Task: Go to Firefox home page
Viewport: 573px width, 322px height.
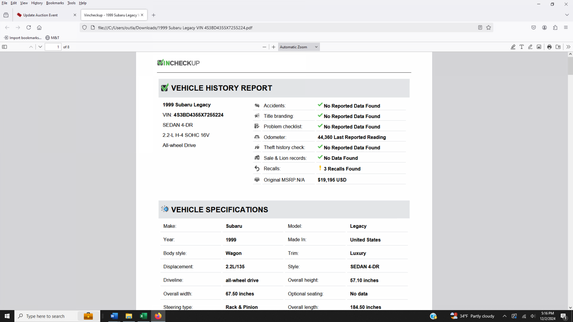Action: [39, 27]
